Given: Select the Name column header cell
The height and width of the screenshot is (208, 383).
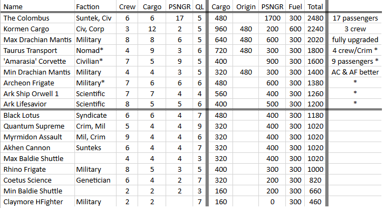Looking at the screenshot, I should coord(37,6).
